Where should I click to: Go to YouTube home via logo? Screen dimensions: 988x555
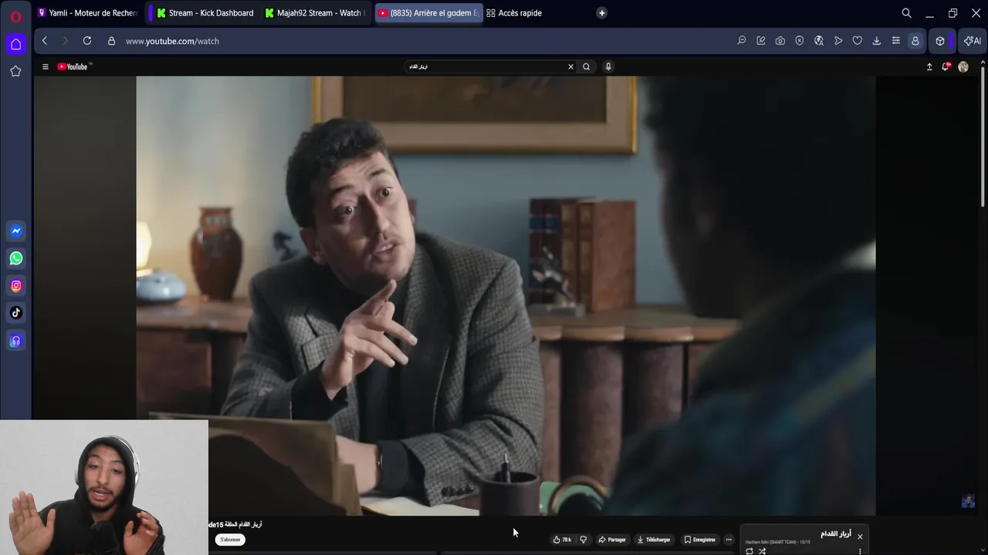[x=74, y=67]
